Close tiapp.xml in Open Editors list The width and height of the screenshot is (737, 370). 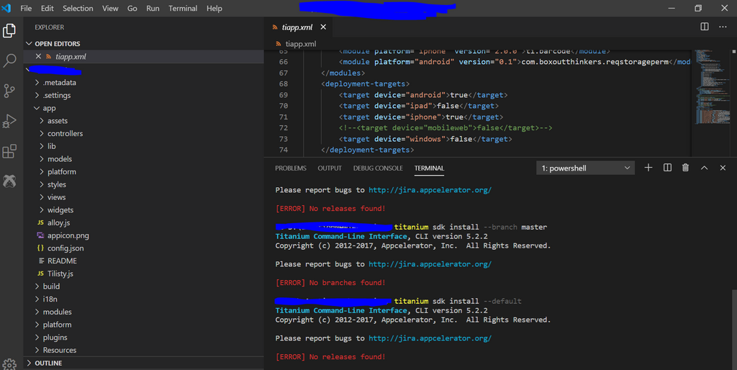click(x=39, y=56)
